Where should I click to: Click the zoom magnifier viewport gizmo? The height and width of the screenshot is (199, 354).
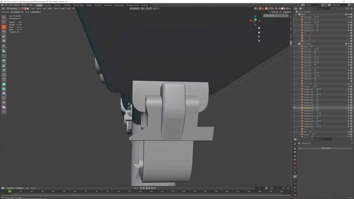pos(259,28)
